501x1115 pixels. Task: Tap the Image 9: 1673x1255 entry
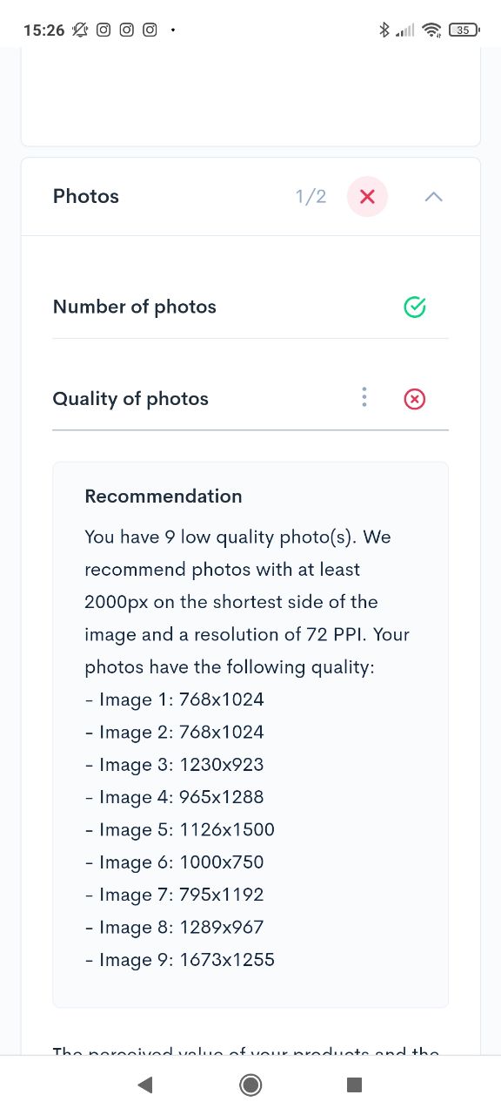tap(180, 960)
